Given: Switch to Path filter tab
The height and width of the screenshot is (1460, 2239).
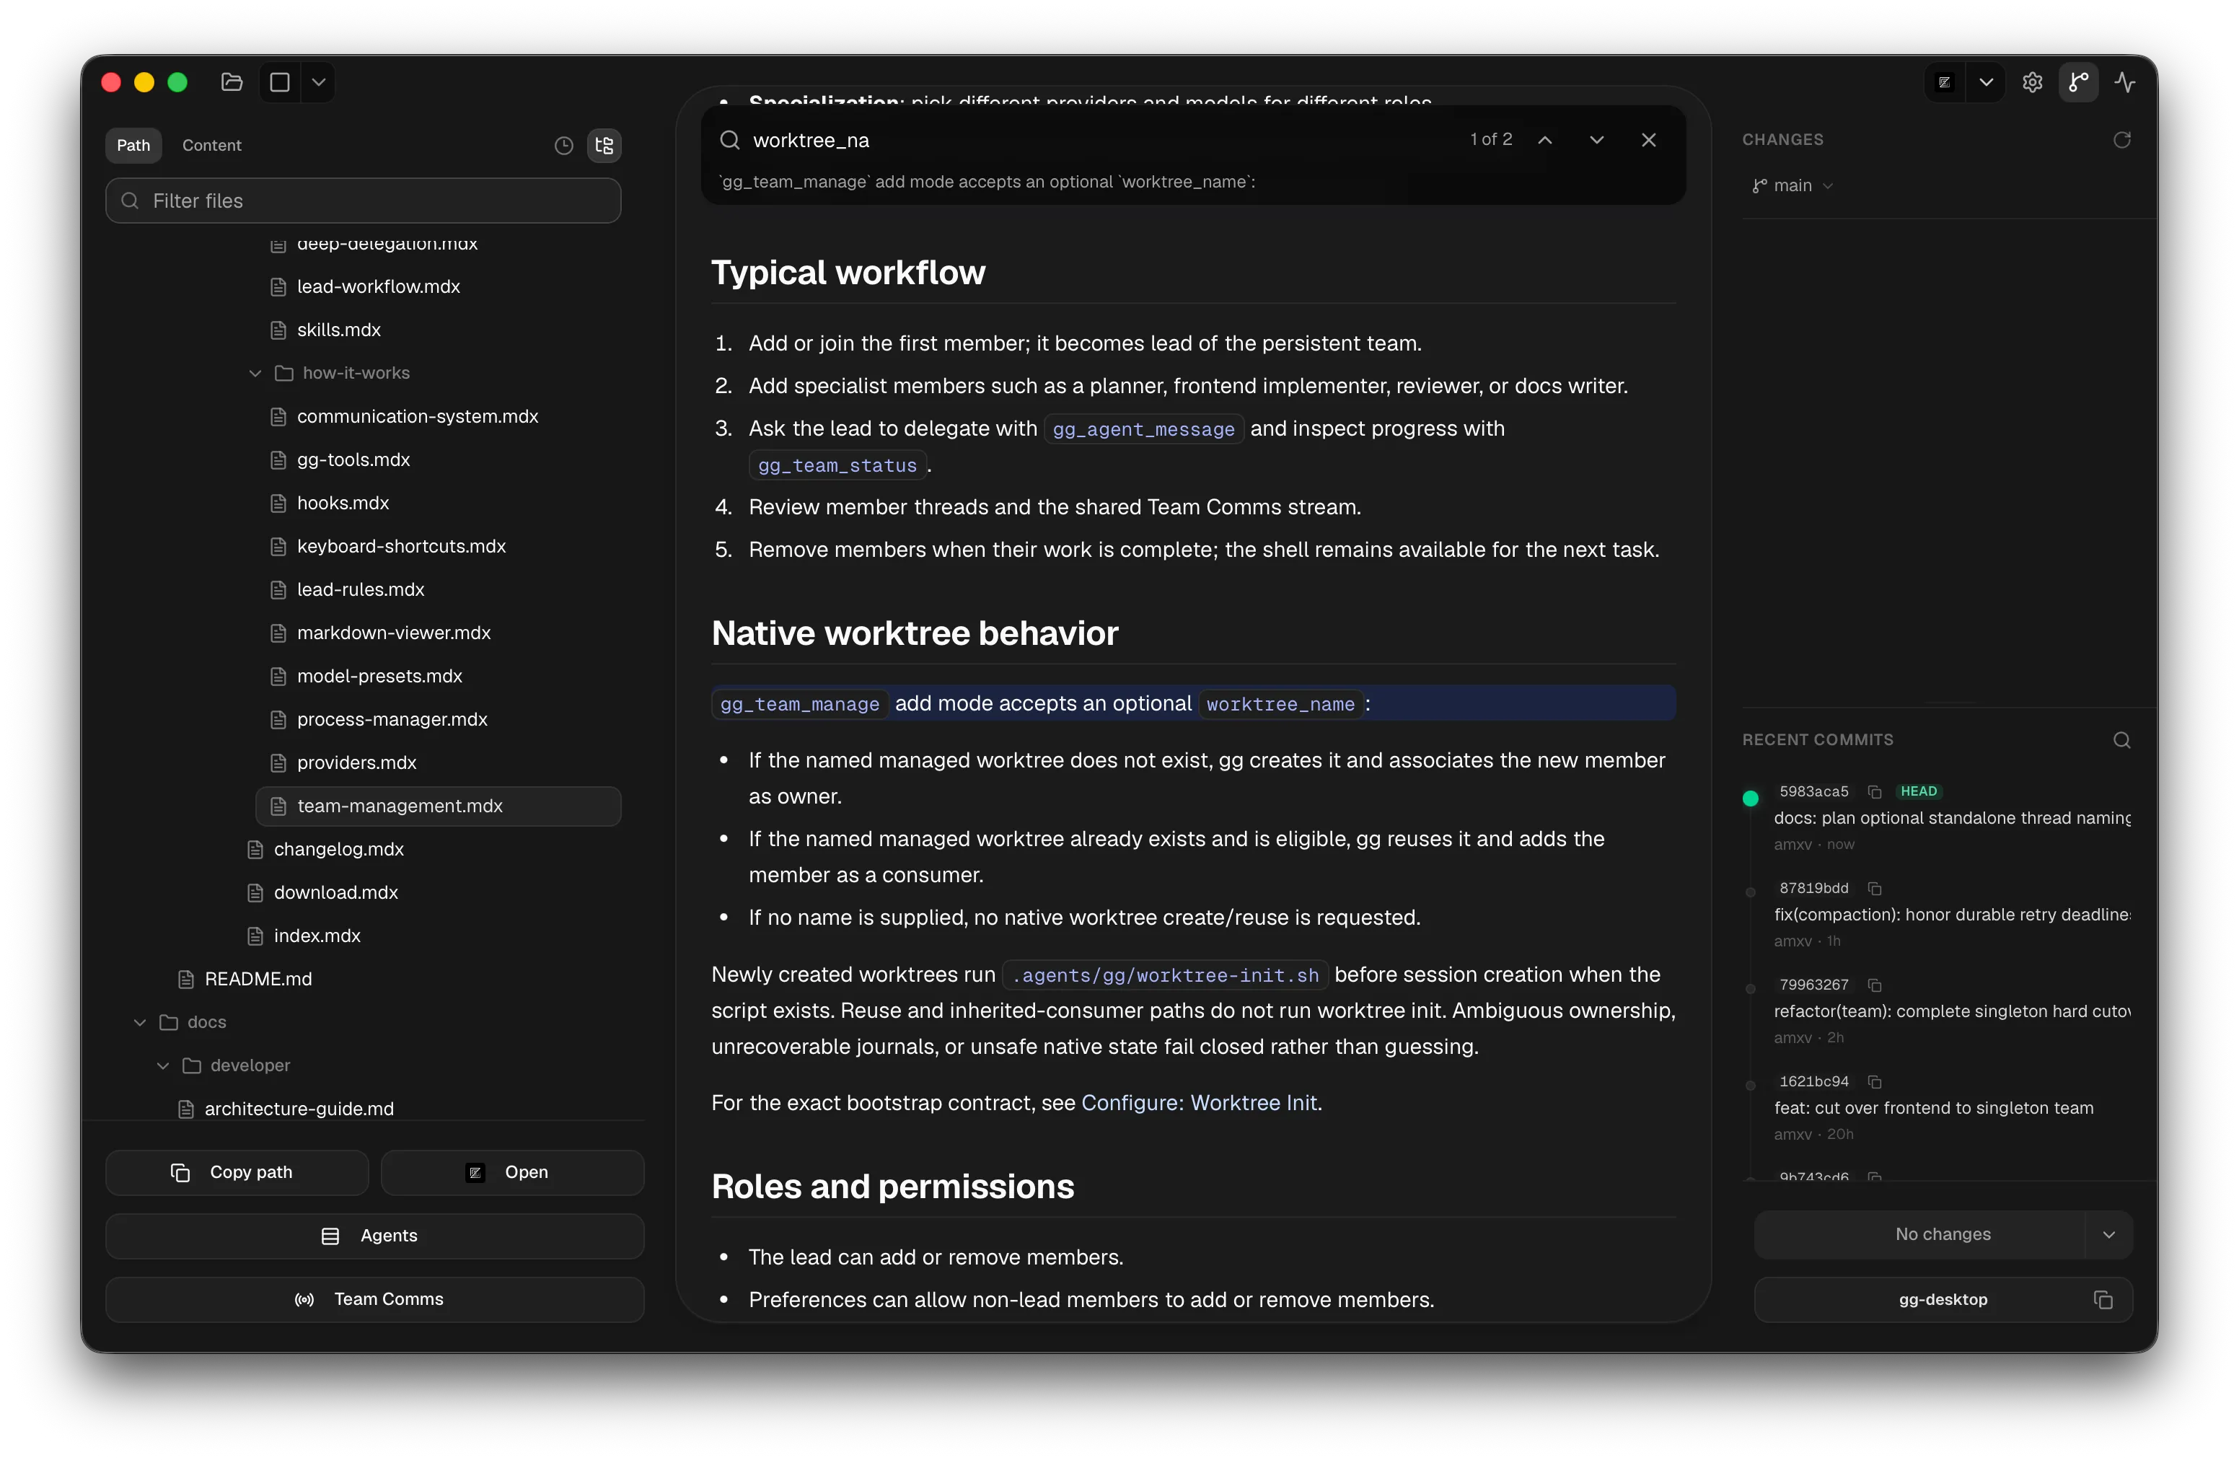Looking at the screenshot, I should click(x=133, y=145).
